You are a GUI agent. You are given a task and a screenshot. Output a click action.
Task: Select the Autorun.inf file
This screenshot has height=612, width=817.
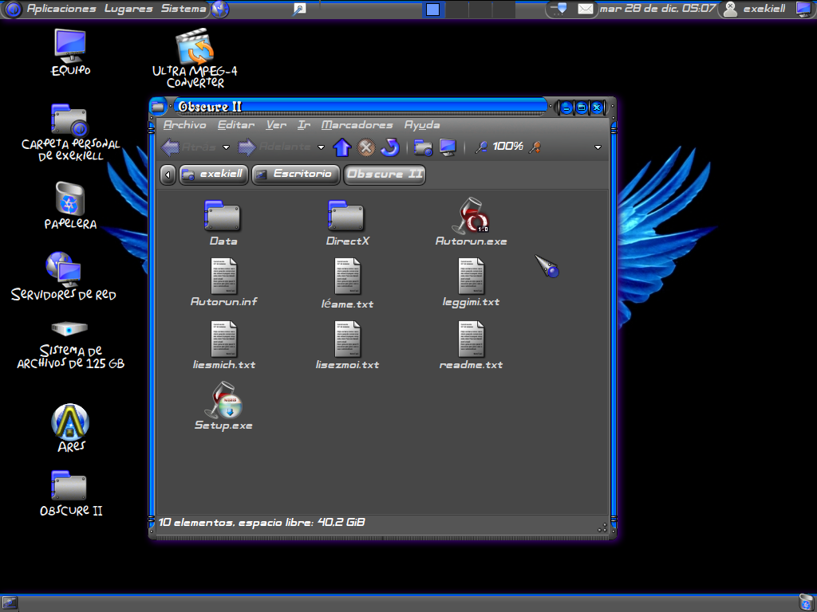223,283
